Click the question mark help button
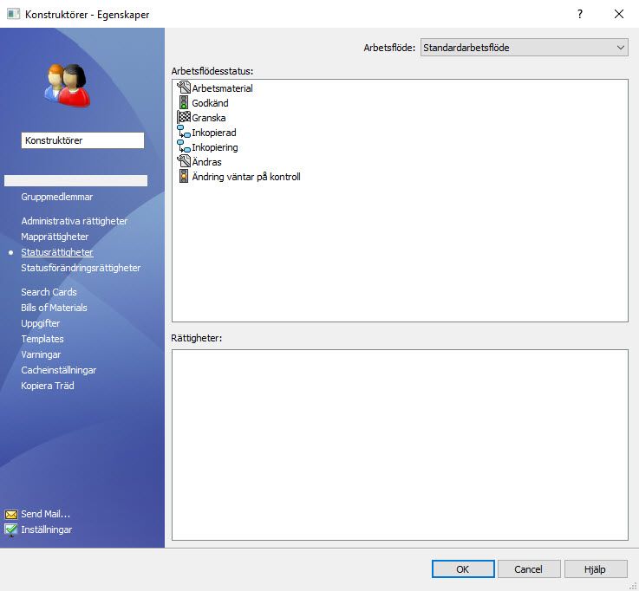639x591 pixels. pyautogui.click(x=580, y=14)
